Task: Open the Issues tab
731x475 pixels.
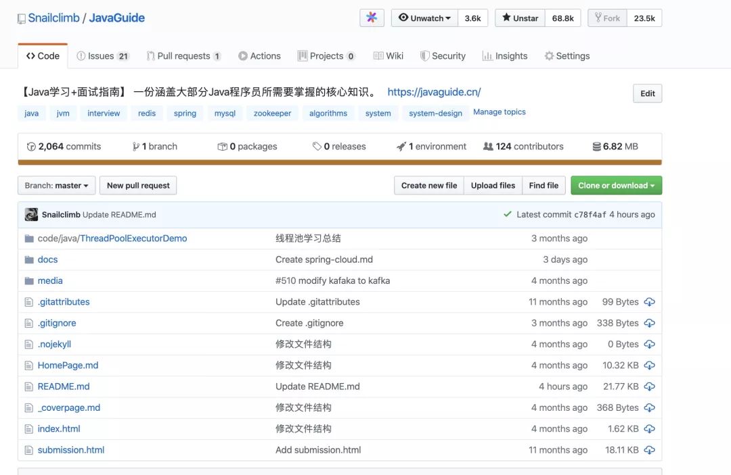Action: coord(103,56)
